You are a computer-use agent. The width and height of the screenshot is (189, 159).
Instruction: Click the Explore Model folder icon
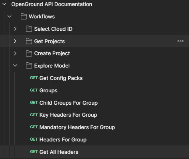pos(29,66)
